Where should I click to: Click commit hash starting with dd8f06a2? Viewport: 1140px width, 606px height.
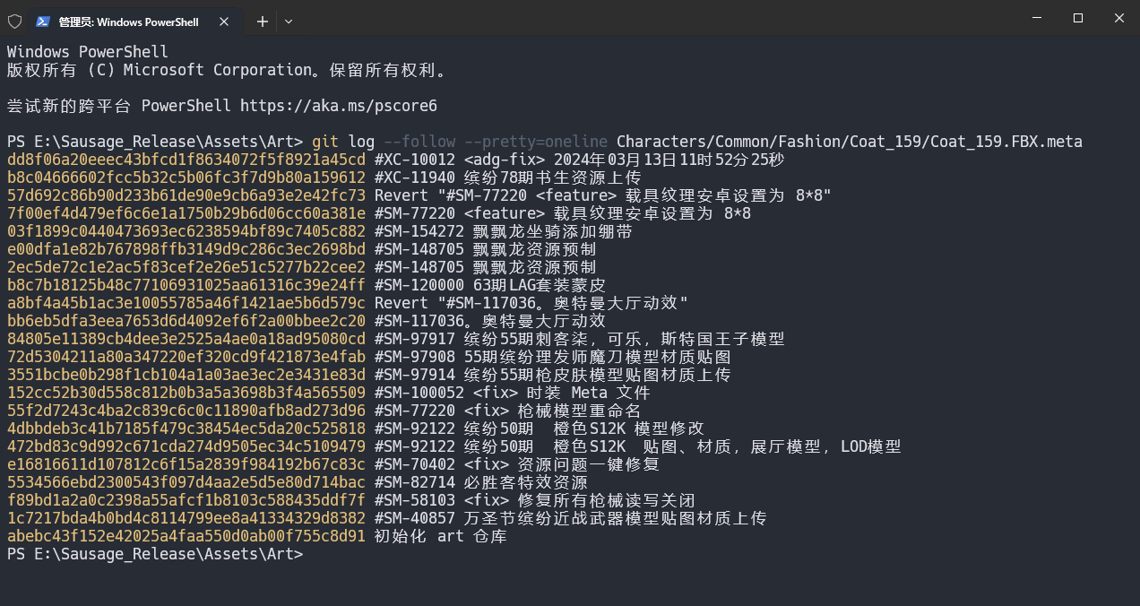[x=186, y=160]
